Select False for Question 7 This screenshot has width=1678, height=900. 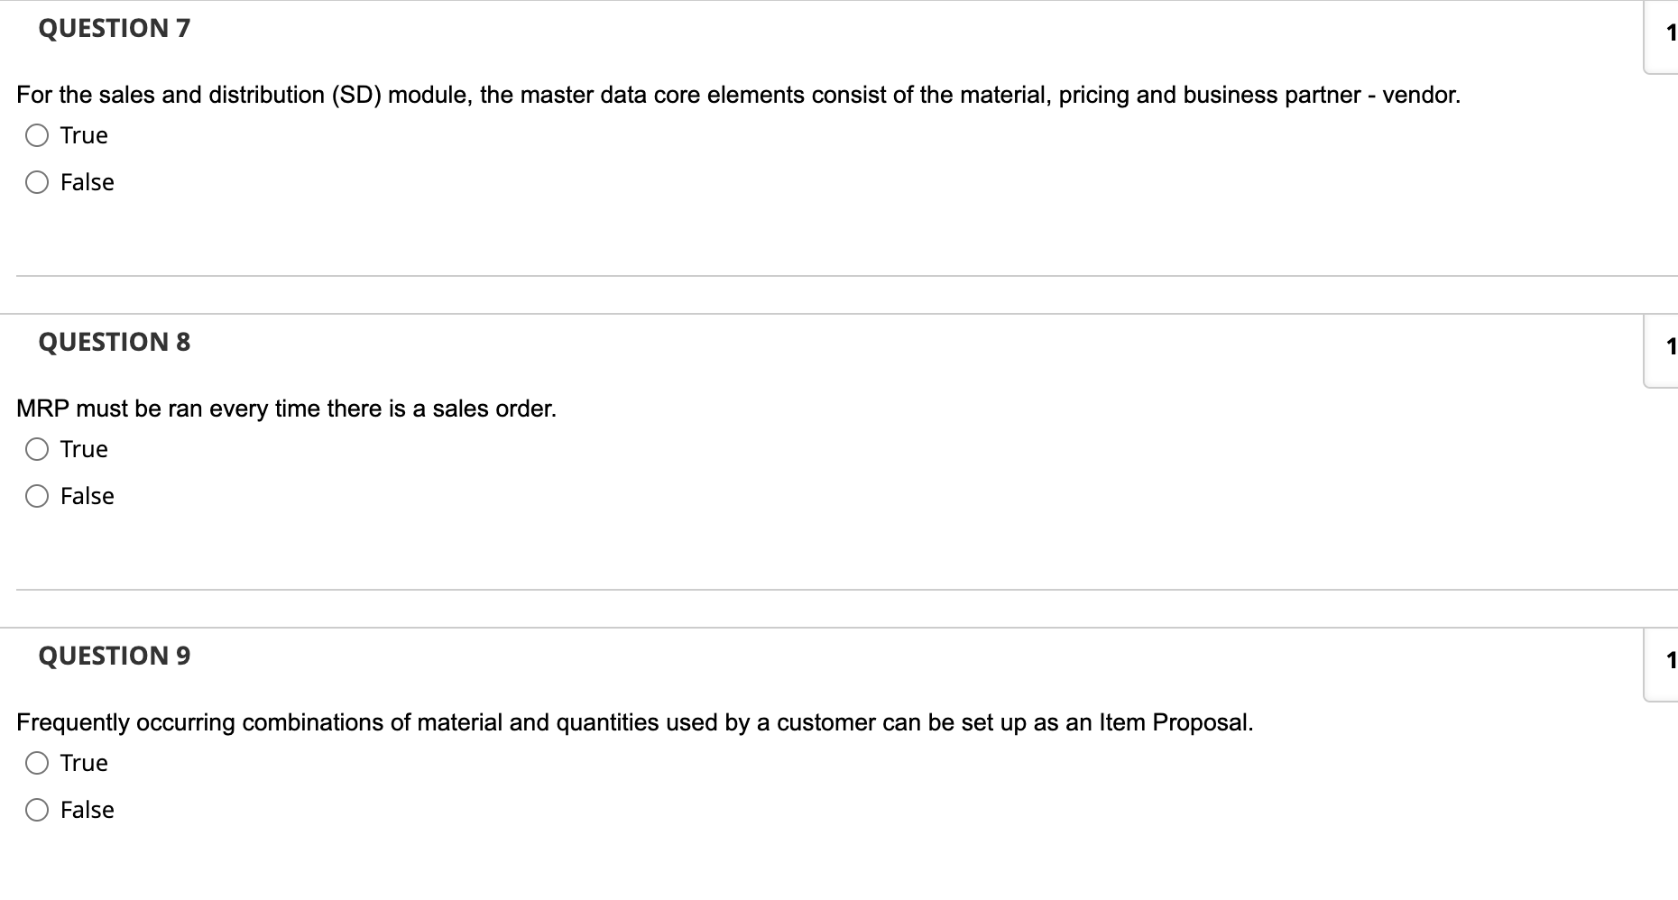[x=37, y=182]
